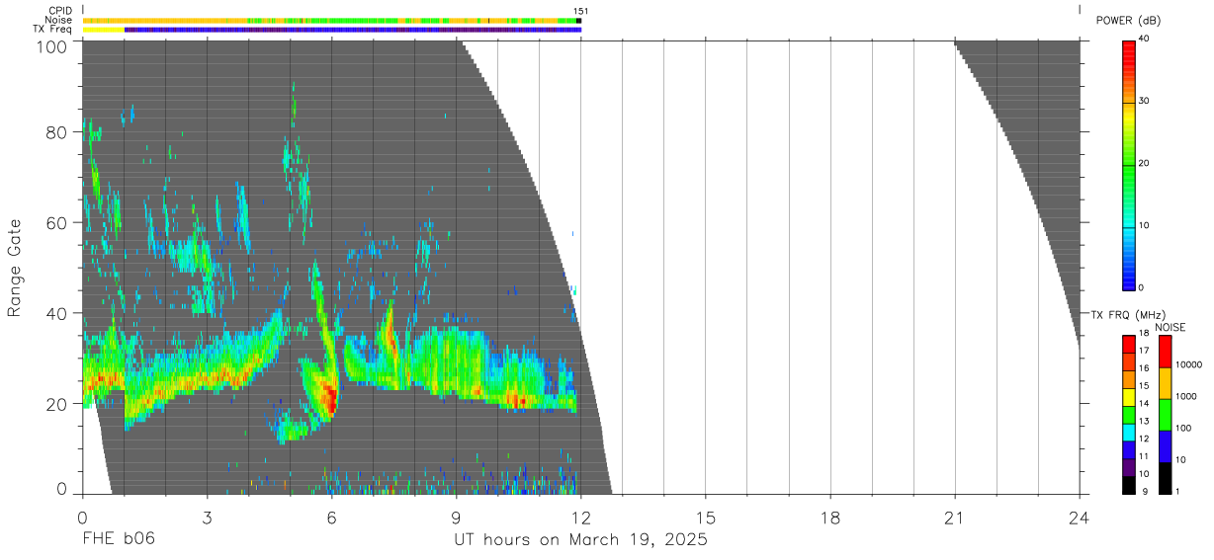Click the 13 label on the TX FRQ scale
Viewport: 1214px width, 560px height.
point(1144,422)
